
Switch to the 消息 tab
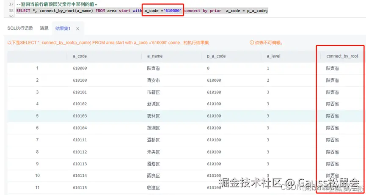pos(44,28)
